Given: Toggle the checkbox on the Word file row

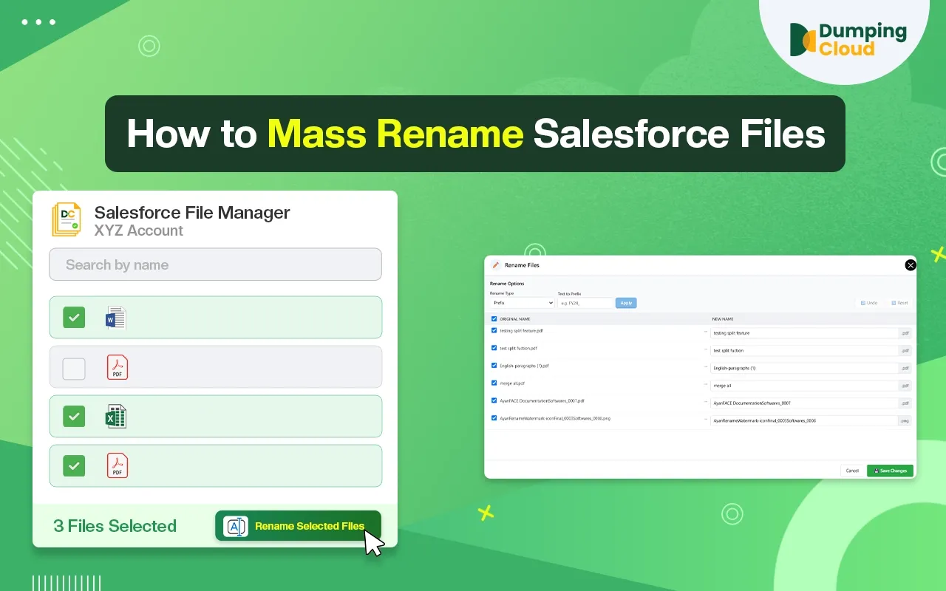Looking at the screenshot, I should pyautogui.click(x=74, y=318).
